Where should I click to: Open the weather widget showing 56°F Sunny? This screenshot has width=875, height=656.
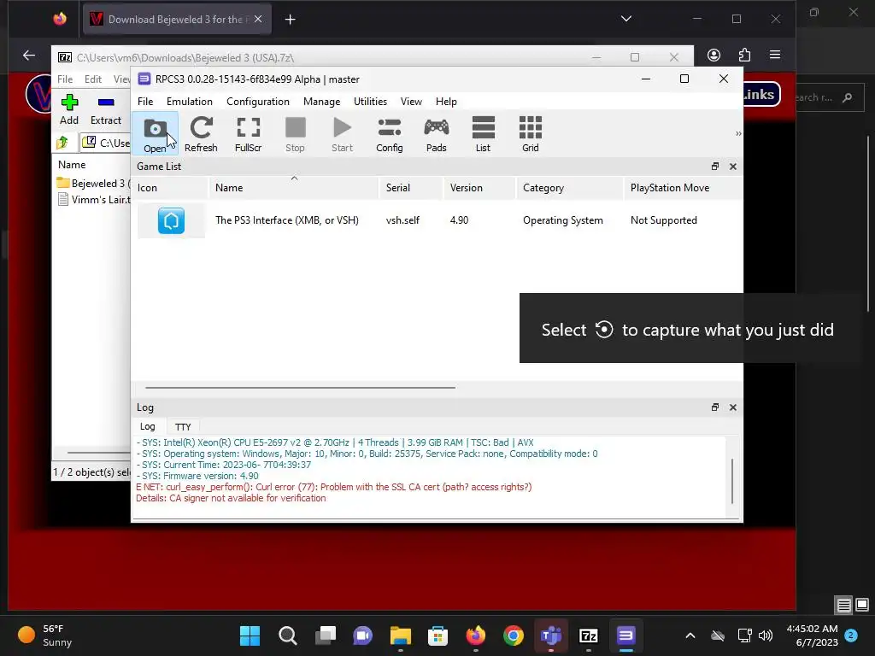coord(46,635)
